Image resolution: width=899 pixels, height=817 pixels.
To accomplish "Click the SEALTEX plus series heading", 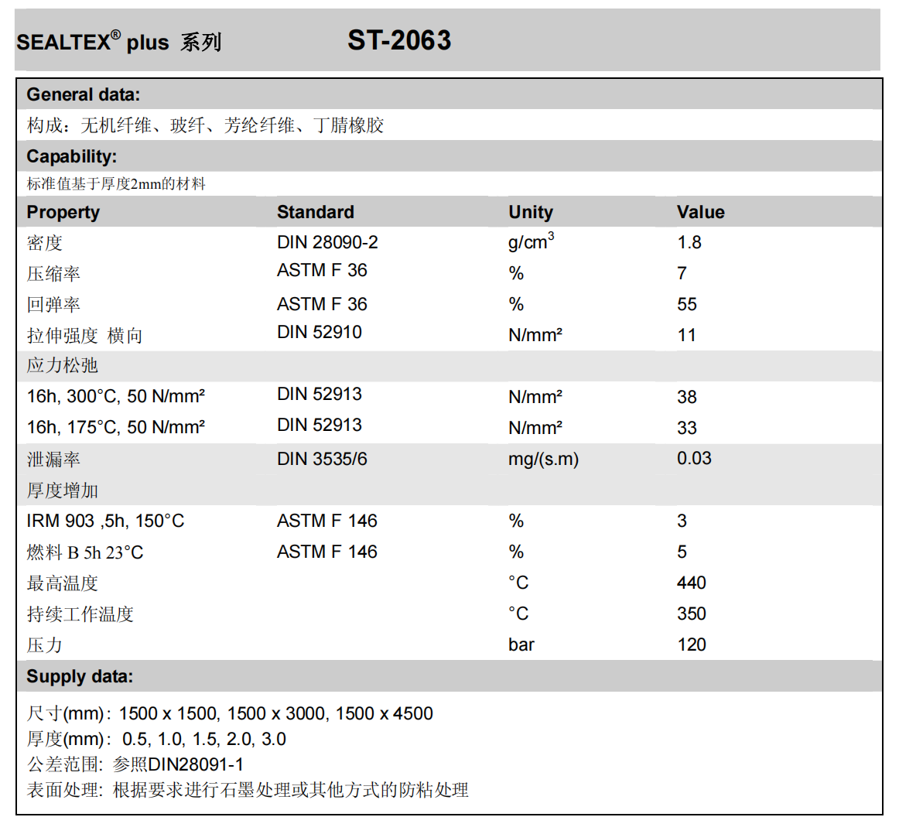I will [x=119, y=42].
